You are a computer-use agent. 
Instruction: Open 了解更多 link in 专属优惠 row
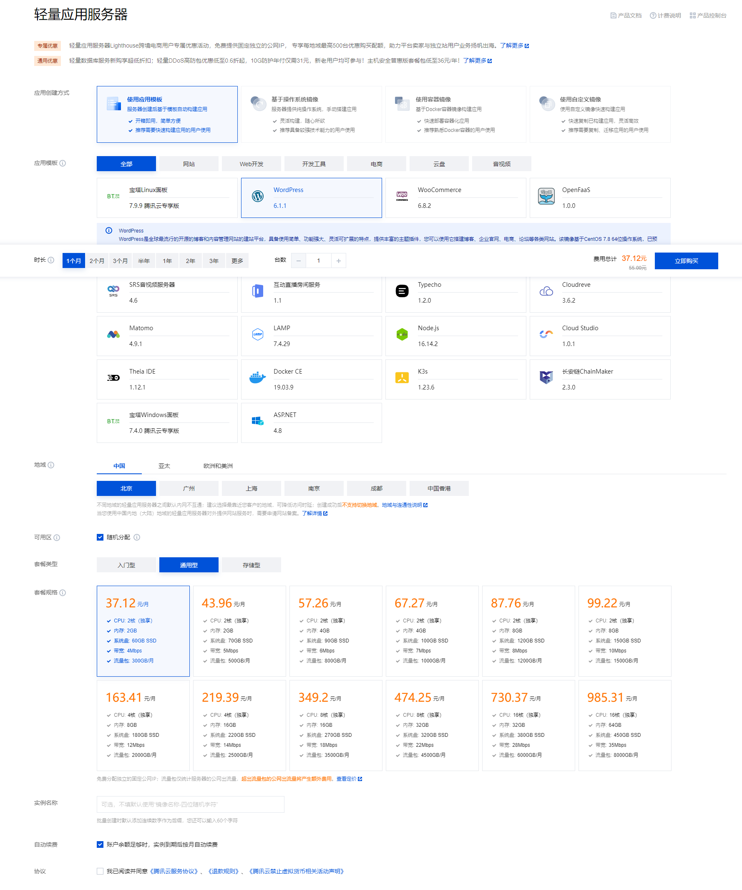(x=515, y=46)
